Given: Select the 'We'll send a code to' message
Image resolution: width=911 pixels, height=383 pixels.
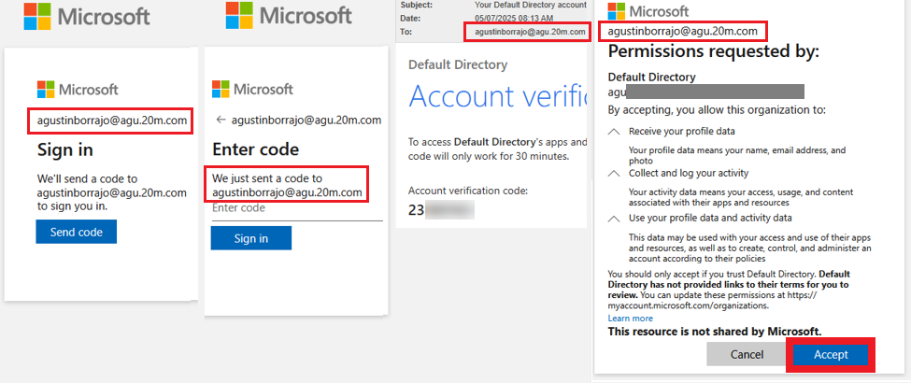Looking at the screenshot, I should point(111,192).
